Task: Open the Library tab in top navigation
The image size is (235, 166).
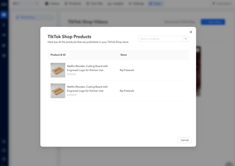Action: point(52,4)
